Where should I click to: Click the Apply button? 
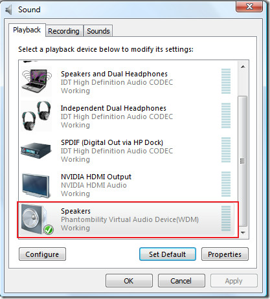[234, 281]
